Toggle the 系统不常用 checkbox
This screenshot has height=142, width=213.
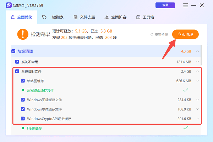(x=17, y=62)
